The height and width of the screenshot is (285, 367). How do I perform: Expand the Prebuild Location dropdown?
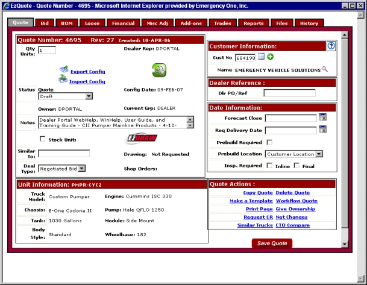293,154
